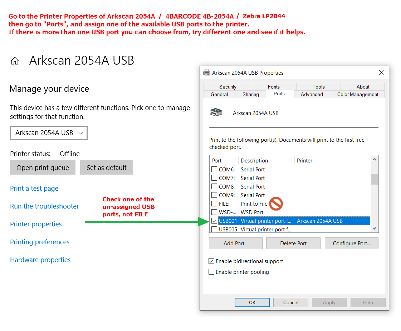The height and width of the screenshot is (331, 401).
Task: Click the port list scroll up arrow
Action: click(374, 160)
